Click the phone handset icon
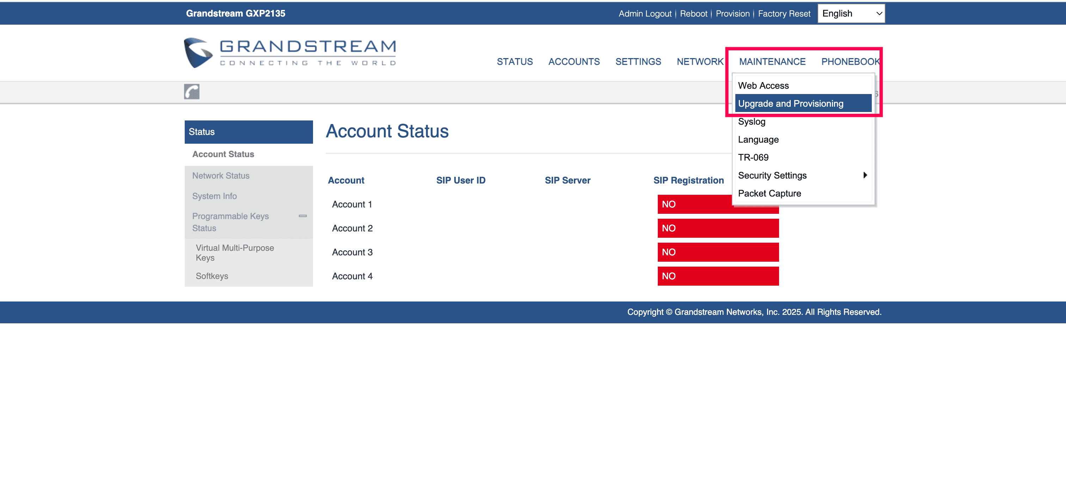 tap(192, 91)
